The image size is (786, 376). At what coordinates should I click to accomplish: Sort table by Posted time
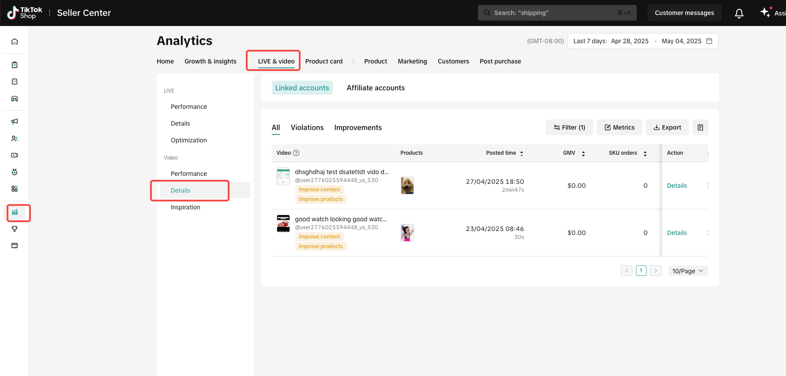pos(521,153)
